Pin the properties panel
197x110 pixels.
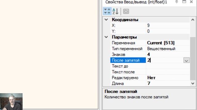click(x=177, y=2)
